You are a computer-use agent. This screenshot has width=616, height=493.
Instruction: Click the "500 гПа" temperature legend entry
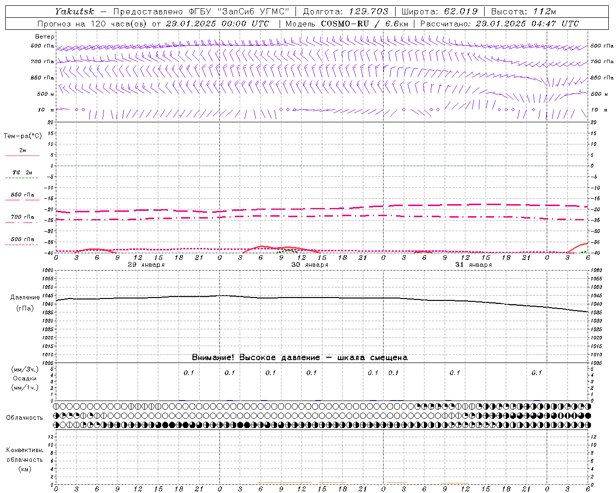(23, 239)
